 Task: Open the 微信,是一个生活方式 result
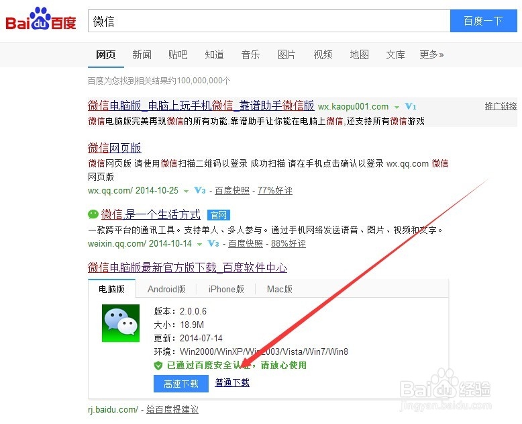point(151,214)
